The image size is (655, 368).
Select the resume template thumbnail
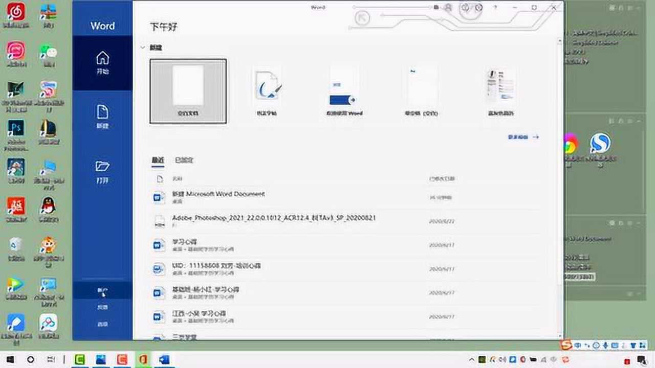click(500, 91)
